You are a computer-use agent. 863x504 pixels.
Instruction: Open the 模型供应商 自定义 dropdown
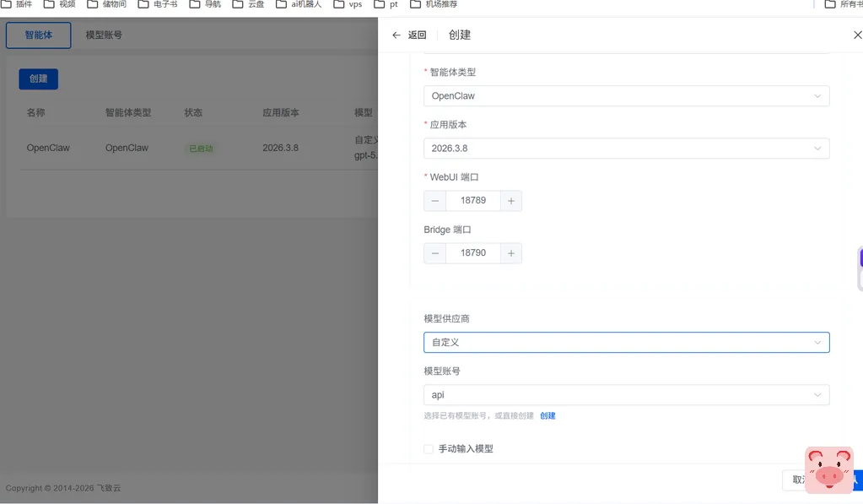click(626, 343)
